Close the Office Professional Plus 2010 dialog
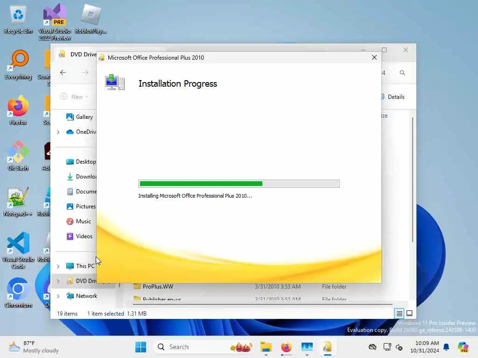 click(374, 57)
